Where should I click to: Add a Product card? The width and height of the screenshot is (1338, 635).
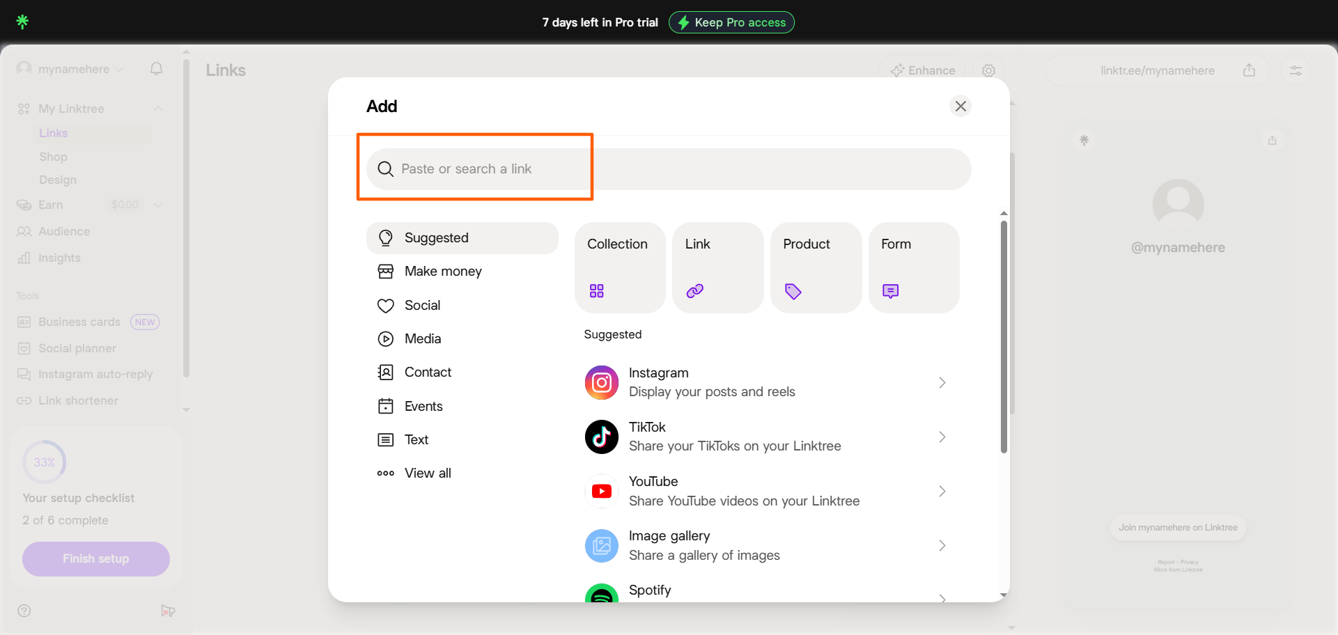click(816, 267)
